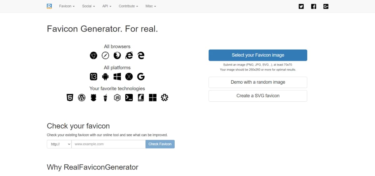Click the Android platform icon
375x176 pixels.
[x=105, y=76]
